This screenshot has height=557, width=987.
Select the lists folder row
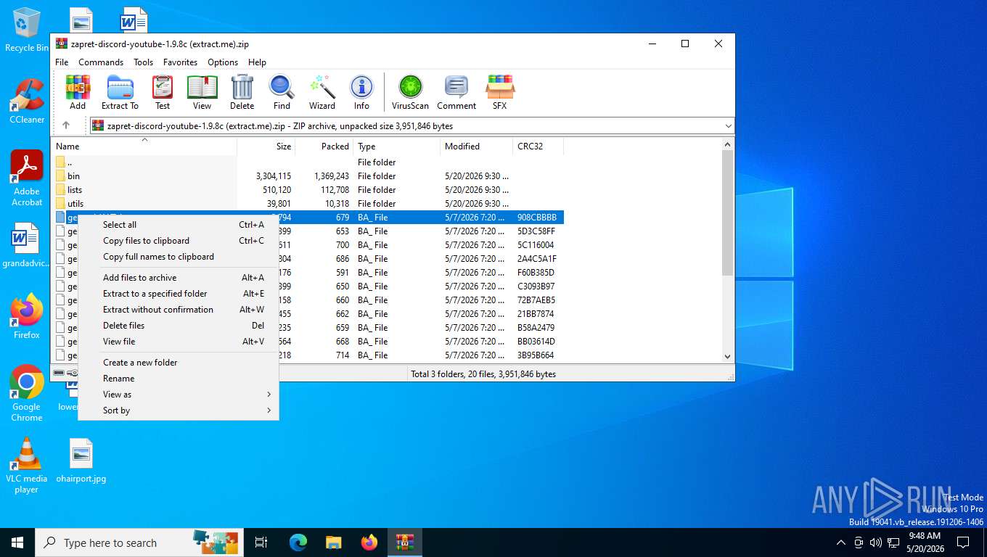click(307, 190)
